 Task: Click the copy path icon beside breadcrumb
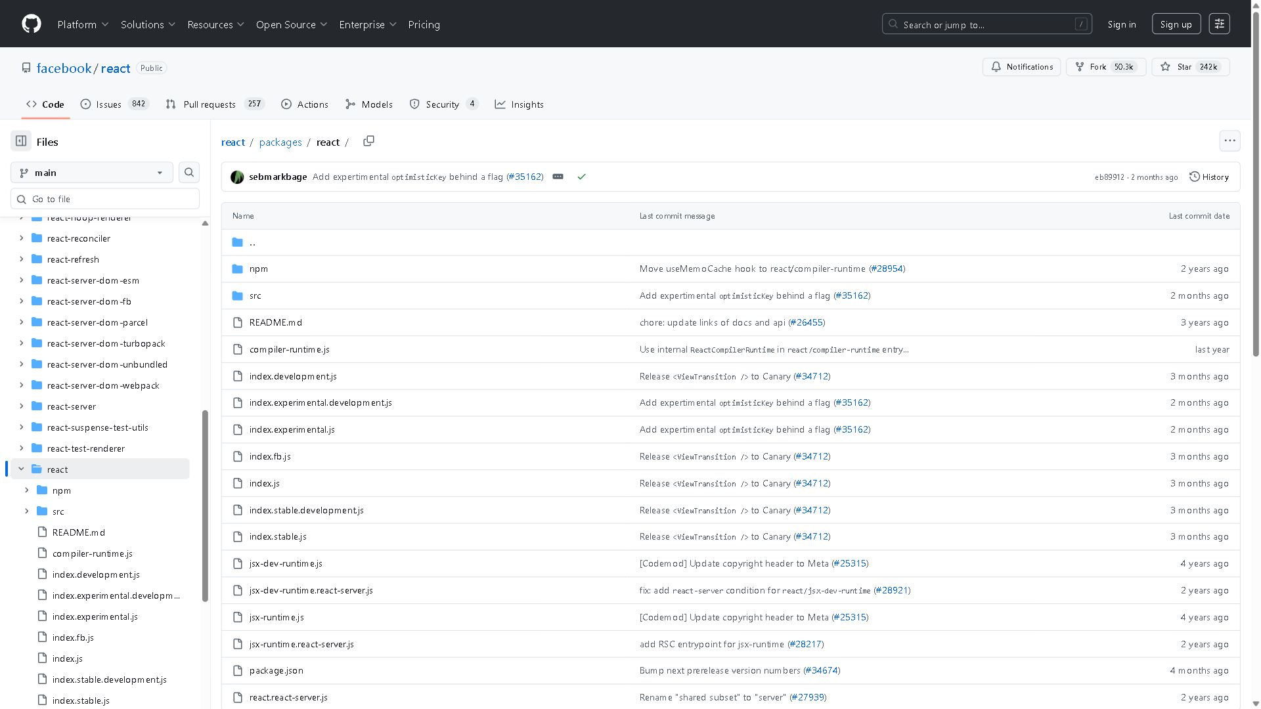(368, 141)
